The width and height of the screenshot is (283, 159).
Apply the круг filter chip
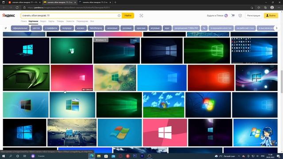coord(167,28)
